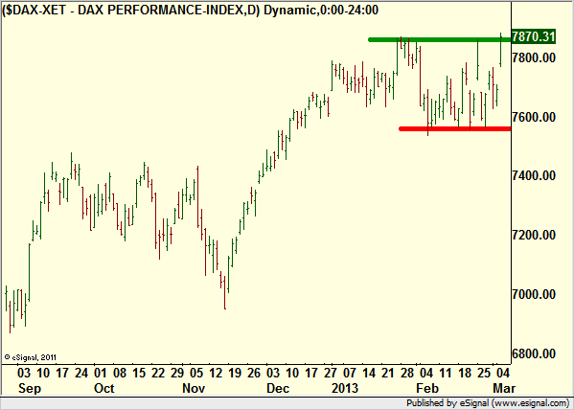The height and width of the screenshot is (410, 574).
Task: Click the Feb month label
Action: [427, 388]
